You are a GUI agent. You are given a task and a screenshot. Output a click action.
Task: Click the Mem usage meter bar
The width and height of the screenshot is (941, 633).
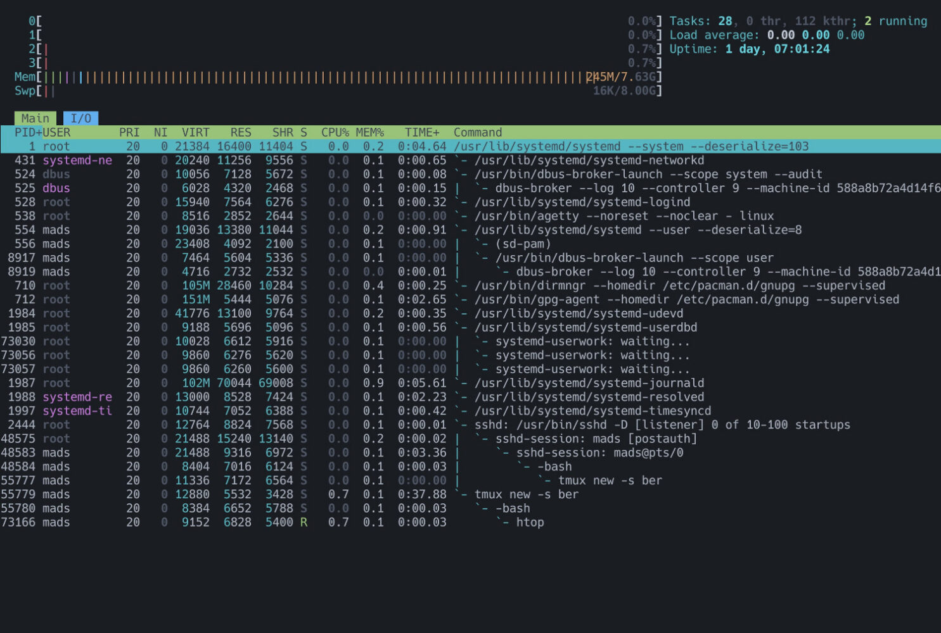point(338,77)
